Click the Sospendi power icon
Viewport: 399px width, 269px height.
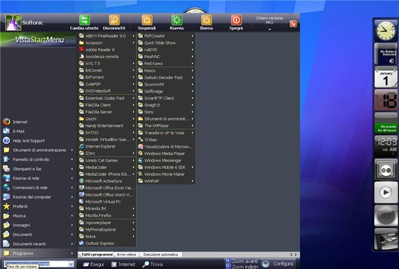pyautogui.click(x=147, y=20)
